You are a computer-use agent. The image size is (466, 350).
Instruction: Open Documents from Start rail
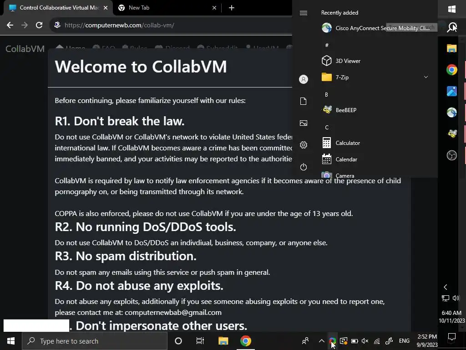(304, 101)
